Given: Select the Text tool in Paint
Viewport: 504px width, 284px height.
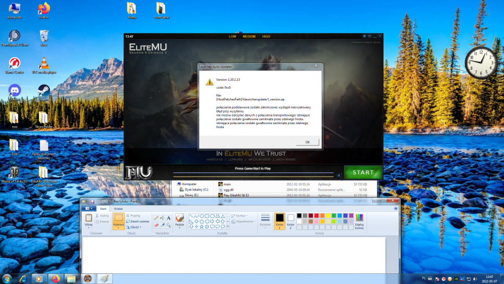Looking at the screenshot, I should pyautogui.click(x=168, y=218).
